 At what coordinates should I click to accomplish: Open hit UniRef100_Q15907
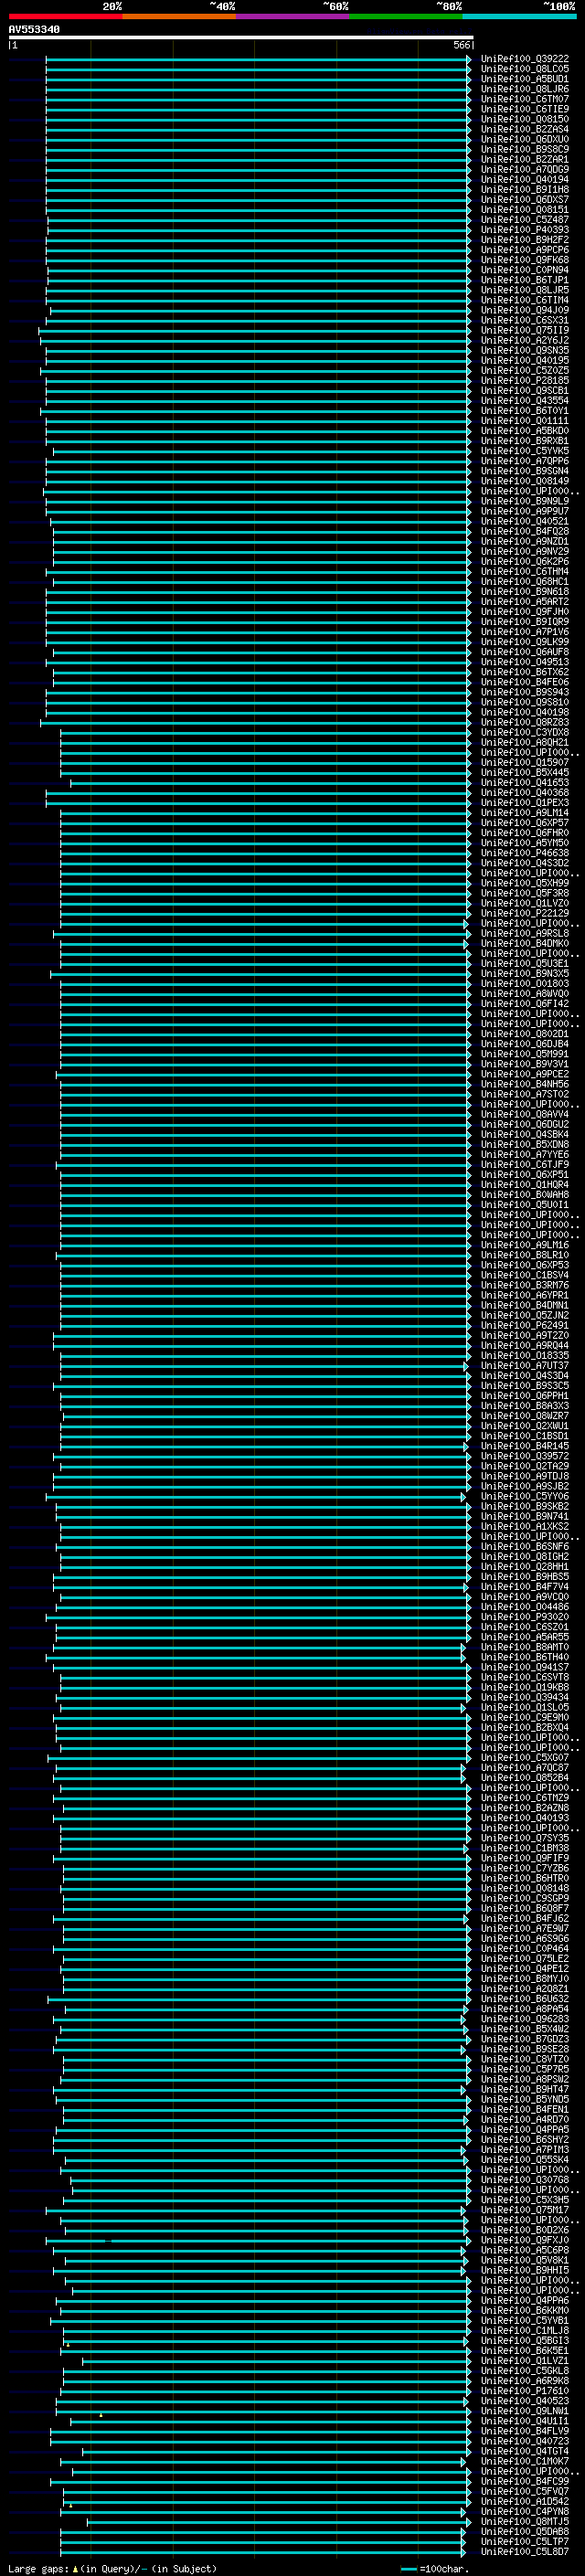(x=524, y=762)
